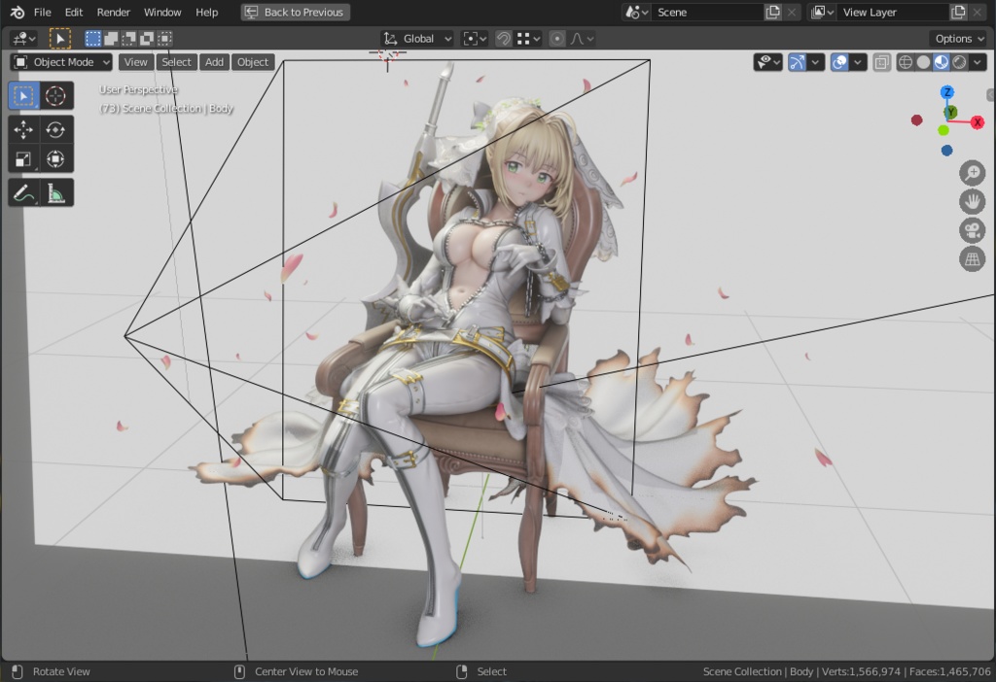This screenshot has width=996, height=682.
Task: Toggle proportional editing
Action: pos(557,38)
